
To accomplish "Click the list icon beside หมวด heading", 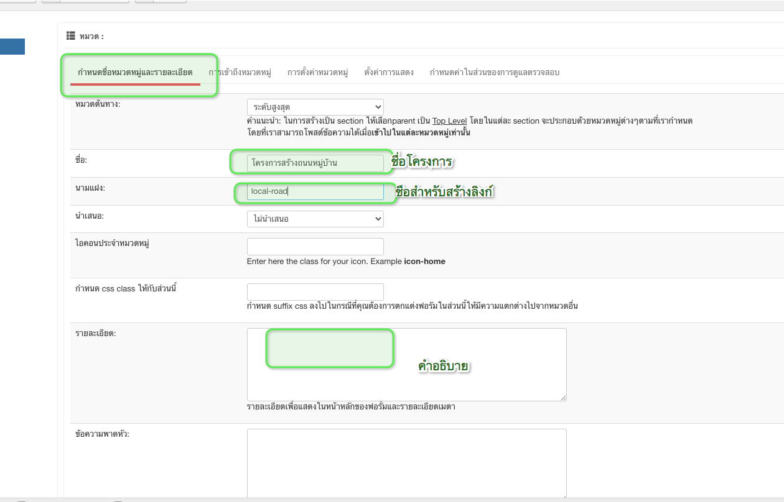I will 71,36.
